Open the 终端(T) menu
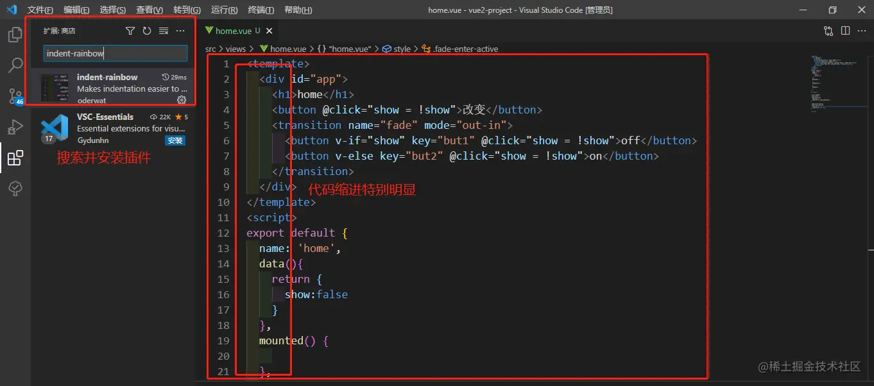Image resolution: width=874 pixels, height=386 pixels. point(261,10)
